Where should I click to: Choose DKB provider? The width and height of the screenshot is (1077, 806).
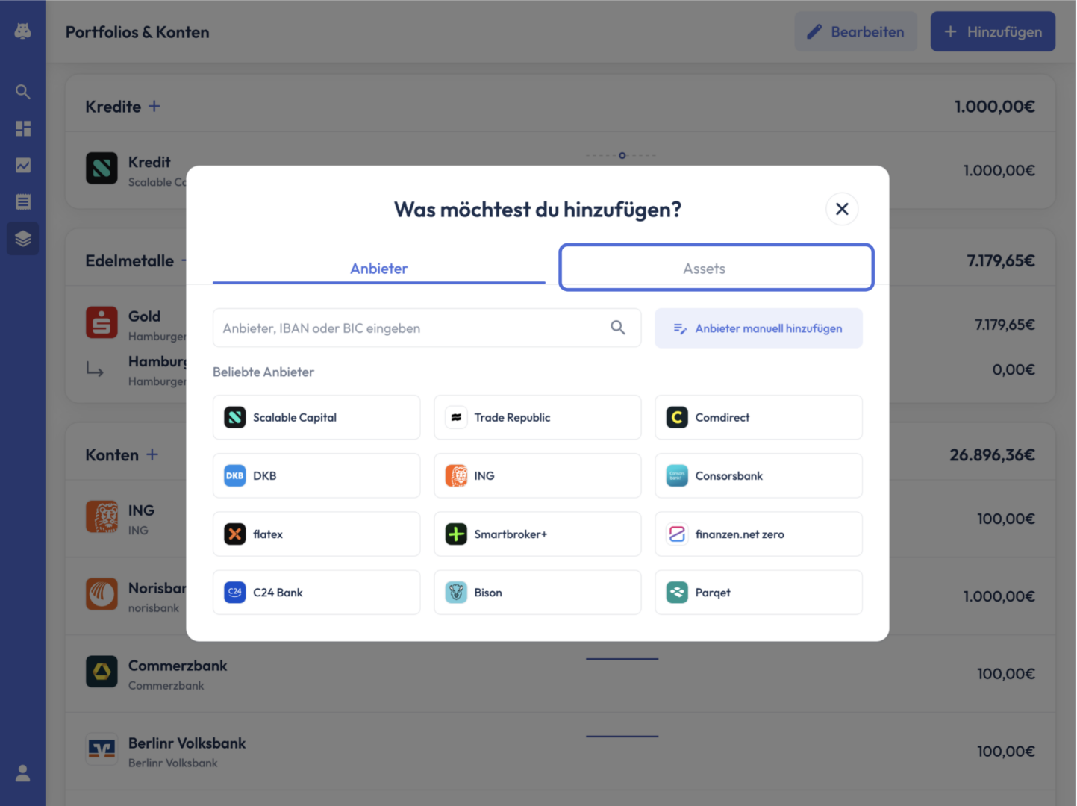[316, 475]
